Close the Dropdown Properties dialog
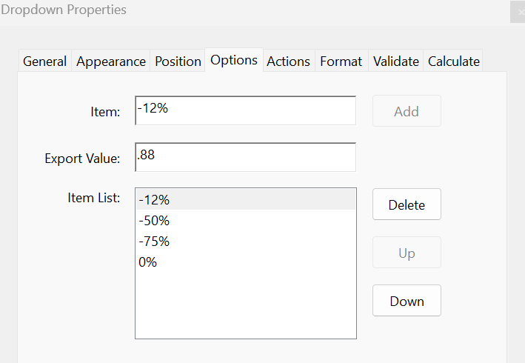Image resolution: width=525 pixels, height=363 pixels. click(519, 11)
